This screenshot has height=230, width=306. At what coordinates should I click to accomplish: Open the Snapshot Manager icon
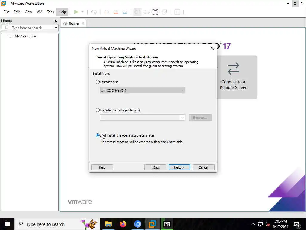click(x=125, y=12)
